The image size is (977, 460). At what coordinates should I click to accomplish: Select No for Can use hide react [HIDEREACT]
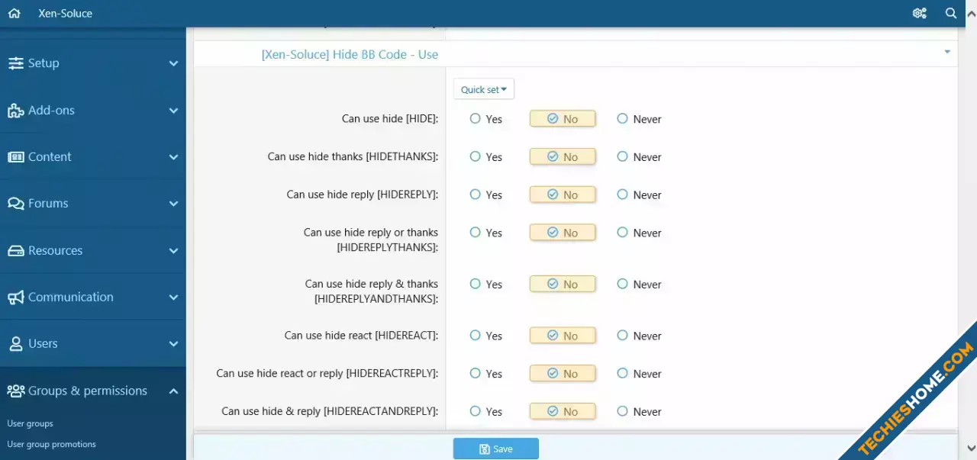(x=563, y=336)
